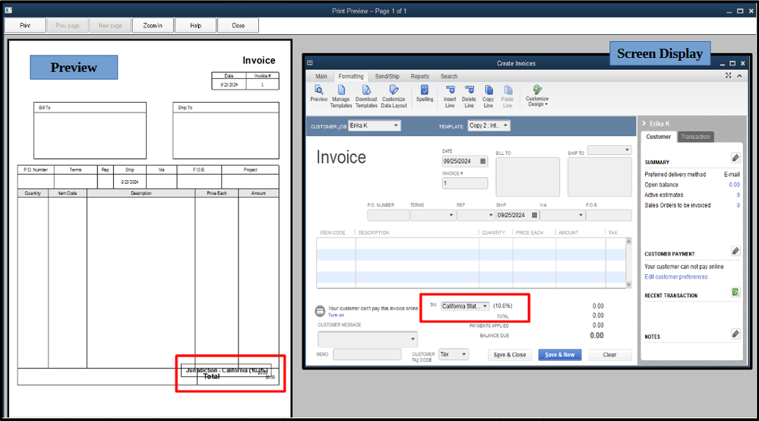Click Help in Print Preview
Screen dimensions: 759x421
point(195,26)
